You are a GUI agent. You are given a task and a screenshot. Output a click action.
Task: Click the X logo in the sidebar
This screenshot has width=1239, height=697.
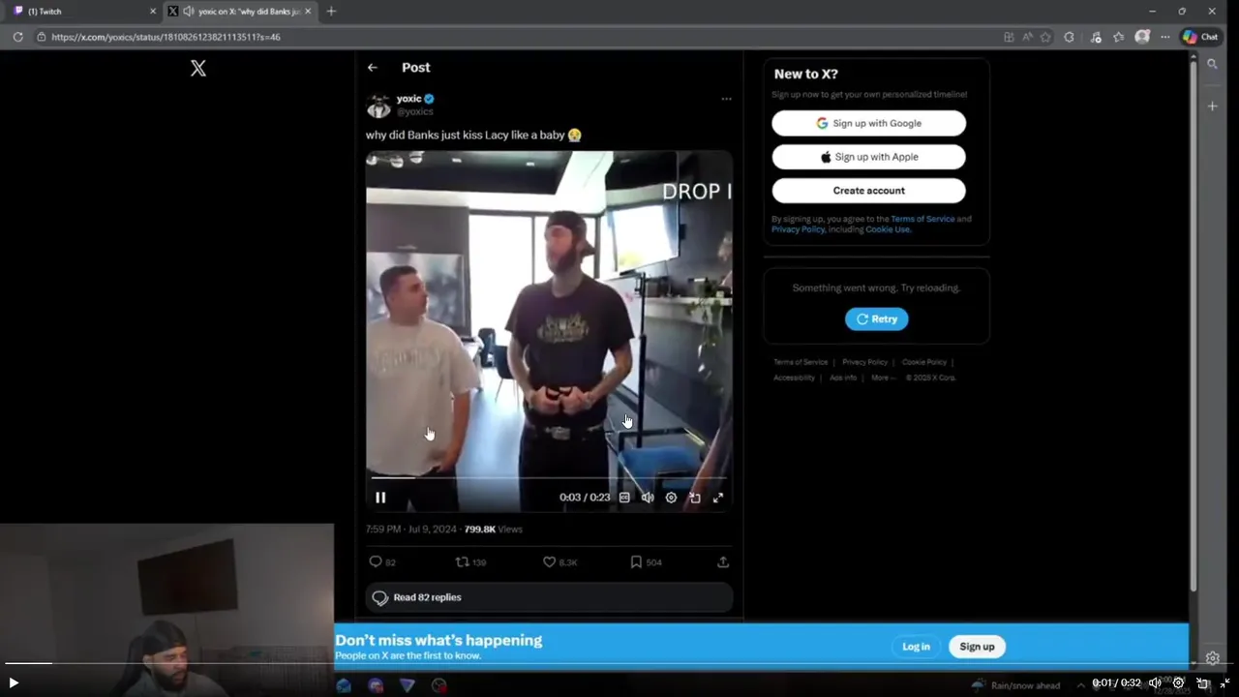pos(198,68)
